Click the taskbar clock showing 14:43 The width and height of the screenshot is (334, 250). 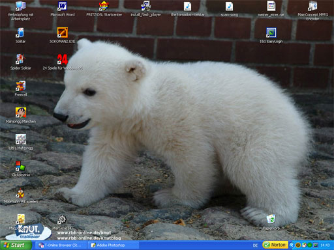click(325, 245)
